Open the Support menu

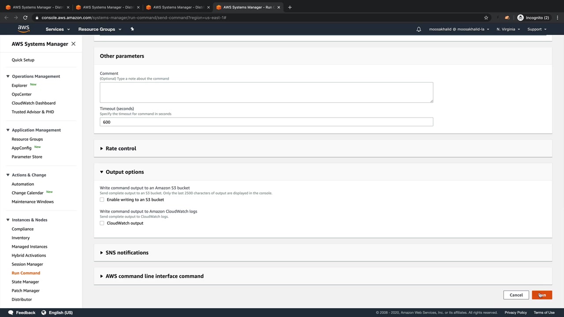tap(537, 29)
